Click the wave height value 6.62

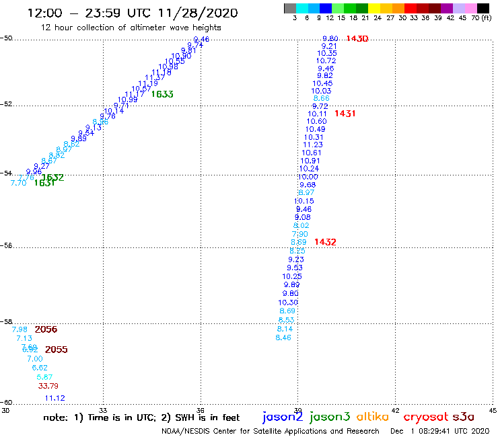pyautogui.click(x=40, y=368)
